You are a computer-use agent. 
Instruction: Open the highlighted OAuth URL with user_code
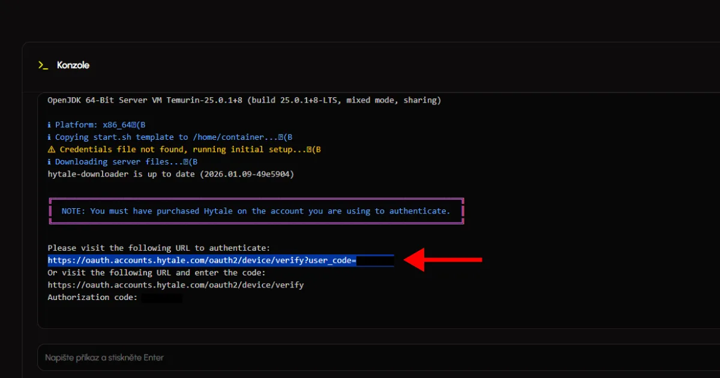(x=202, y=260)
